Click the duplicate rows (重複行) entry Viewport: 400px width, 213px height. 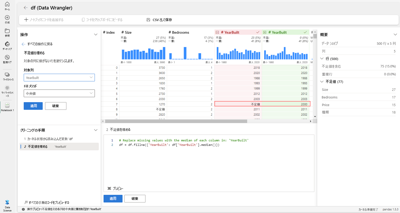(358, 74)
